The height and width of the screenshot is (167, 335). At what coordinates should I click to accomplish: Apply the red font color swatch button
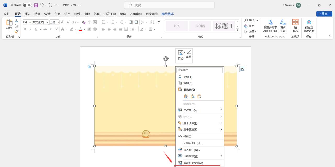[x=80, y=29]
